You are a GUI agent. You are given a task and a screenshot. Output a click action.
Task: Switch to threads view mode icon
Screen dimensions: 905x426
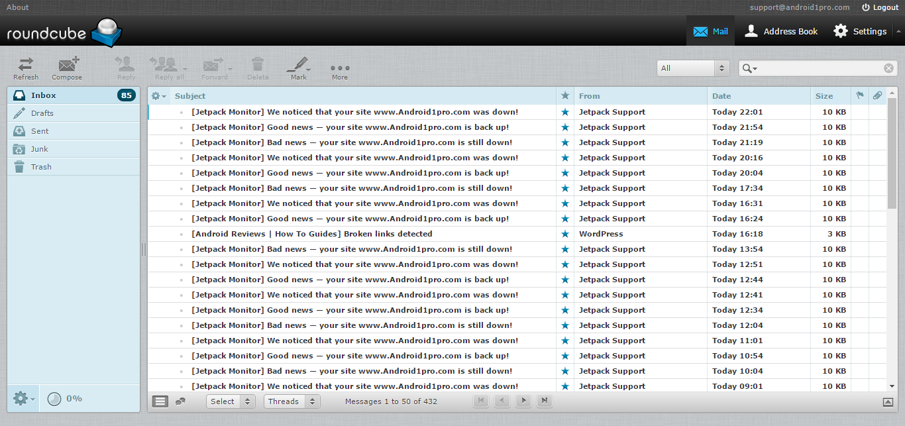pyautogui.click(x=180, y=401)
